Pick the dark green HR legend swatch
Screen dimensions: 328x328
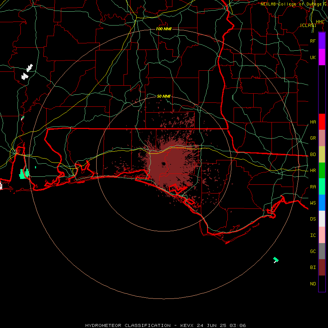click(x=322, y=171)
